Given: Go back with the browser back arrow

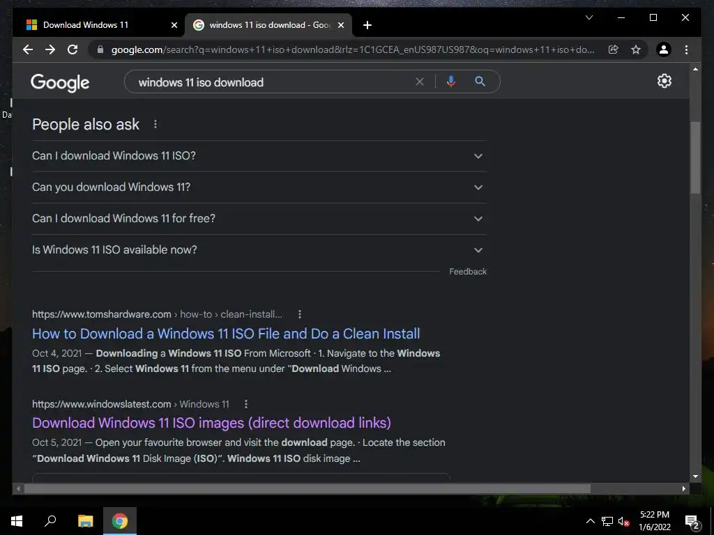Looking at the screenshot, I should coord(28,49).
